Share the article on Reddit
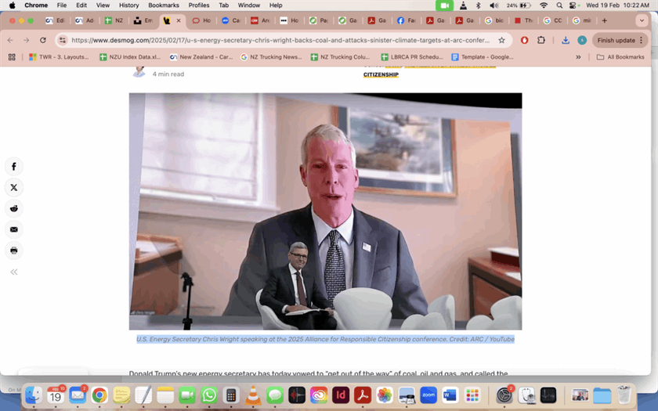 point(13,209)
